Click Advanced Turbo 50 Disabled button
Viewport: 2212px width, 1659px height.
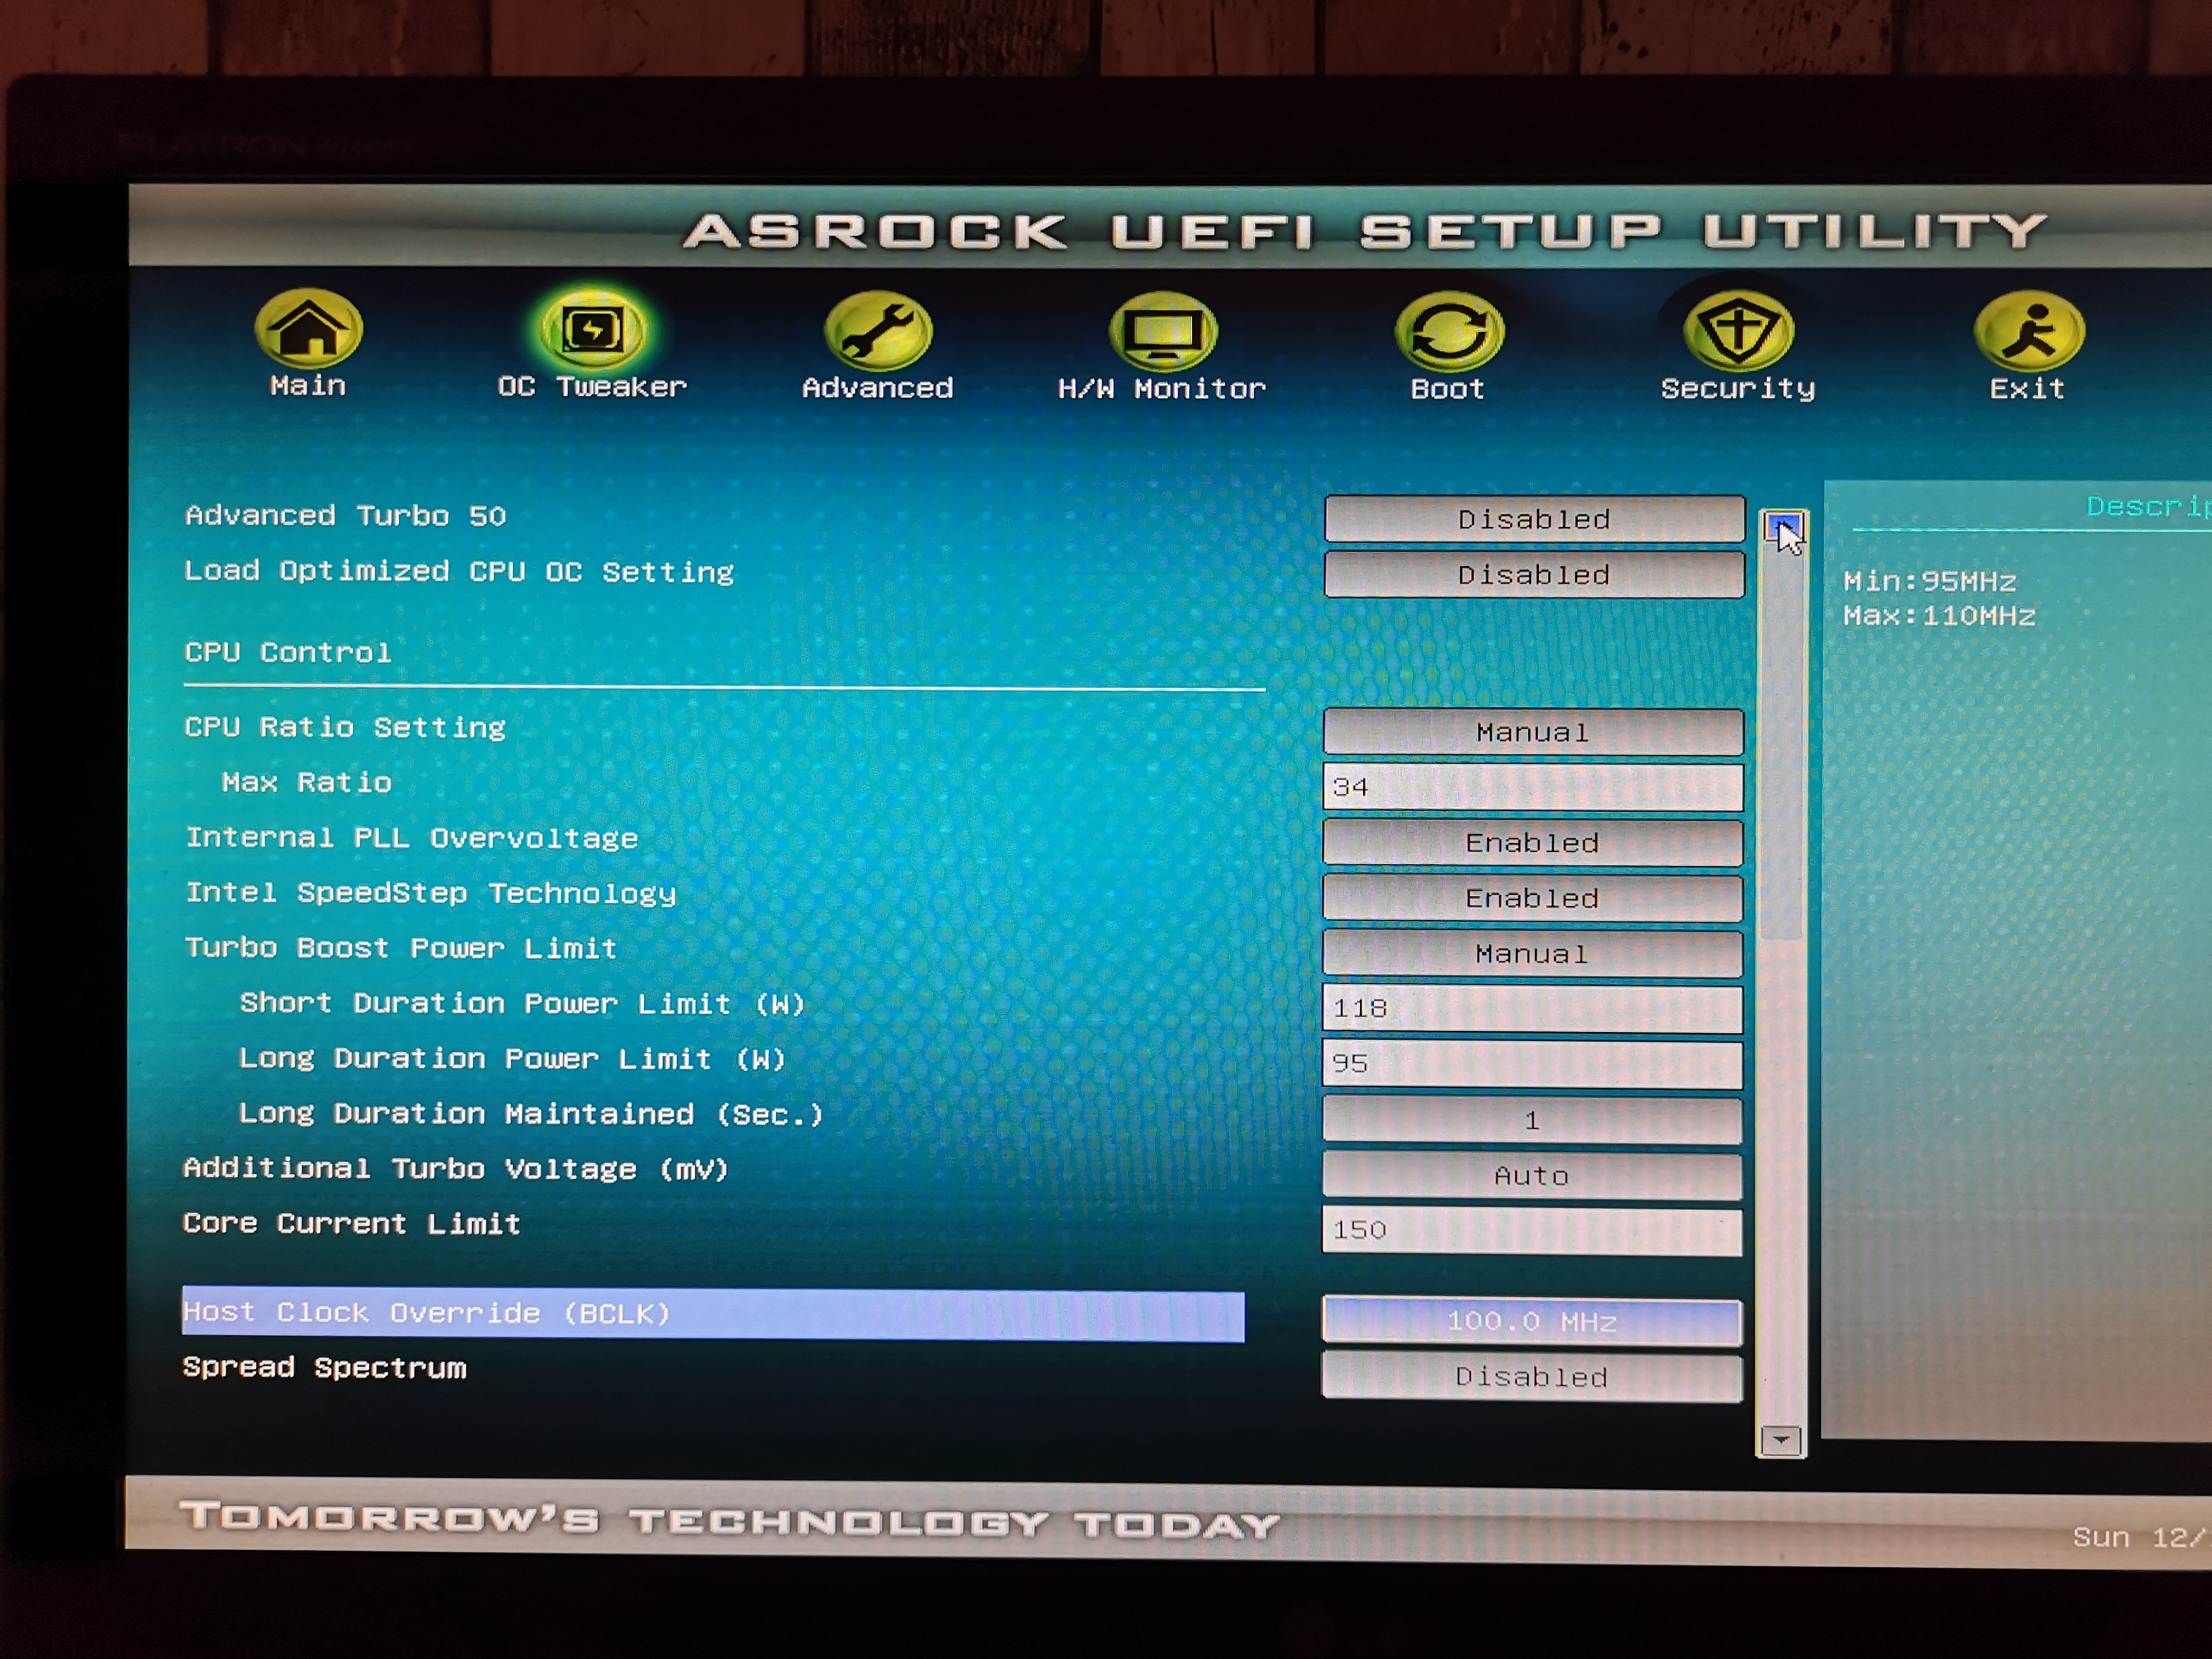click(x=1534, y=519)
